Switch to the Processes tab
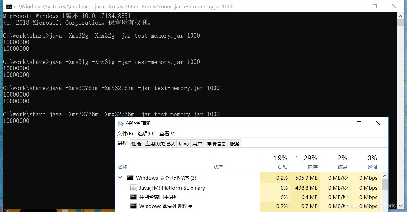The image size is (407, 212). [x=123, y=143]
